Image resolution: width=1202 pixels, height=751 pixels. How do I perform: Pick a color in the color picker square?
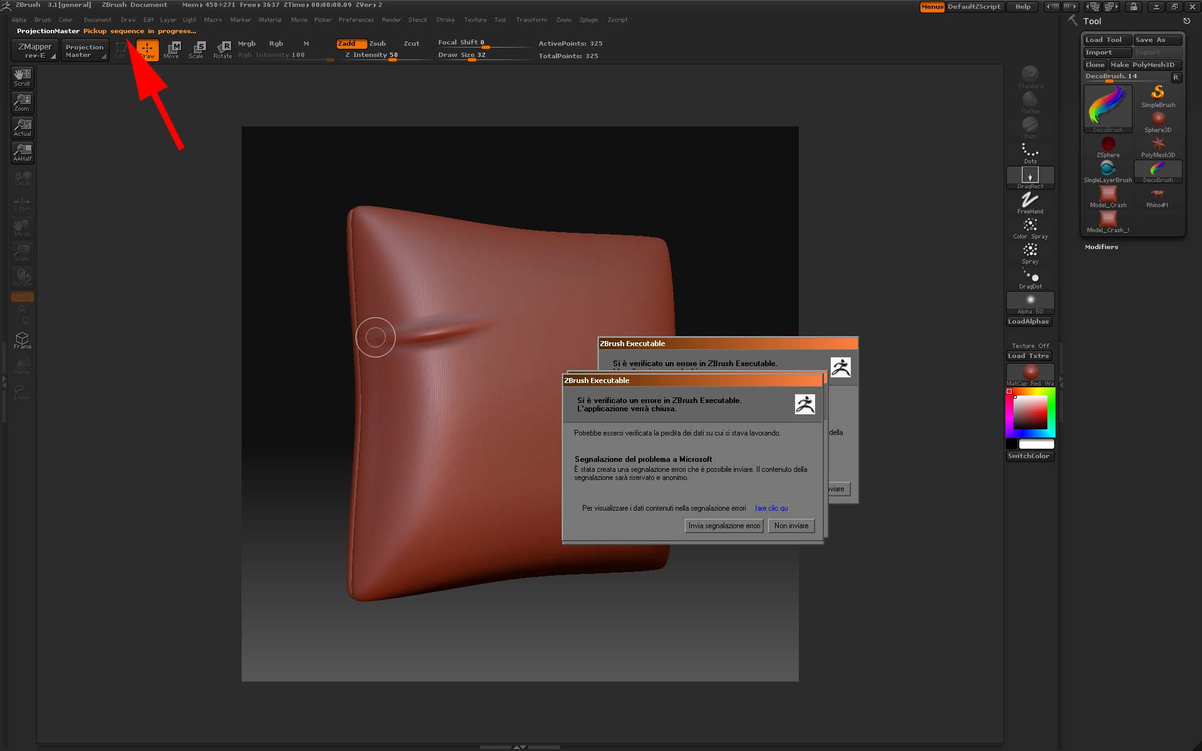coord(1030,412)
